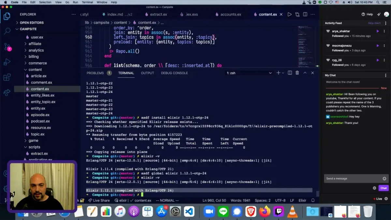The image size is (391, 220).
Task: Click Spaces: 2 indentation in status bar
Action: click(263, 200)
